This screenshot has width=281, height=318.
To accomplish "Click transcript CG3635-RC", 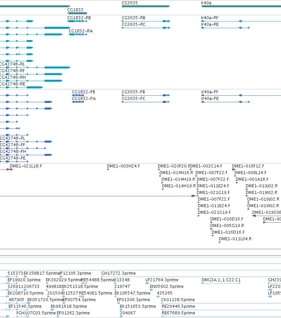I will pyautogui.click(x=133, y=24).
